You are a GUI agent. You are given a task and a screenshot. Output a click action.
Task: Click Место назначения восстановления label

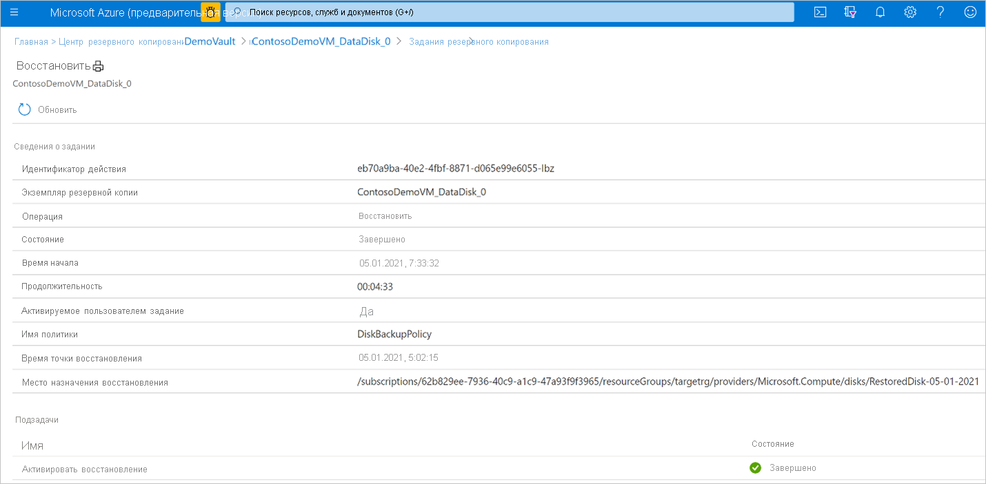click(x=95, y=383)
